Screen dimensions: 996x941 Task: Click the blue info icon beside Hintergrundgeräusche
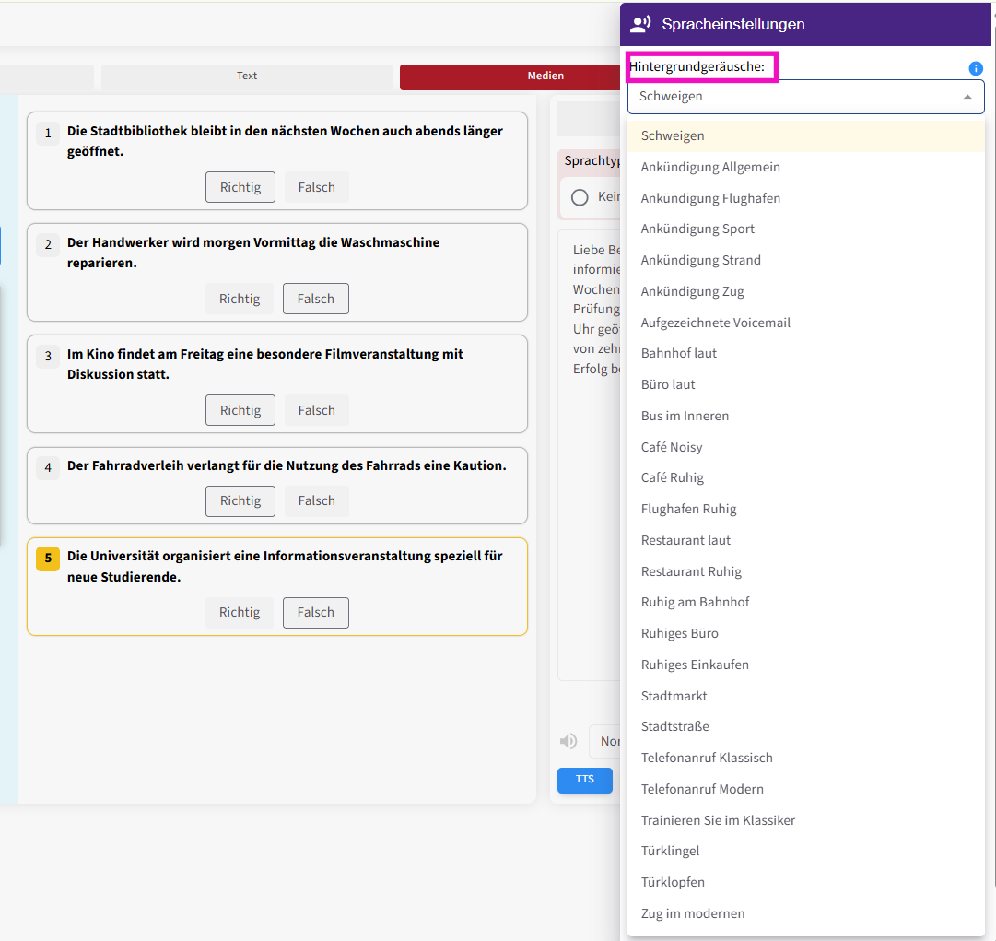976,68
